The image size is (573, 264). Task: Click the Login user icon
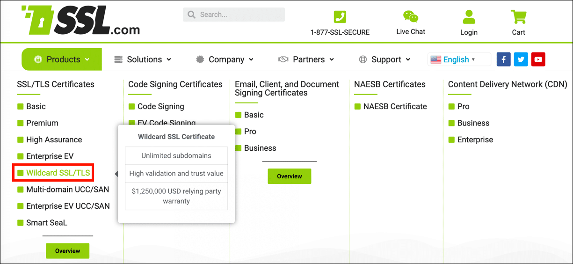pyautogui.click(x=468, y=17)
